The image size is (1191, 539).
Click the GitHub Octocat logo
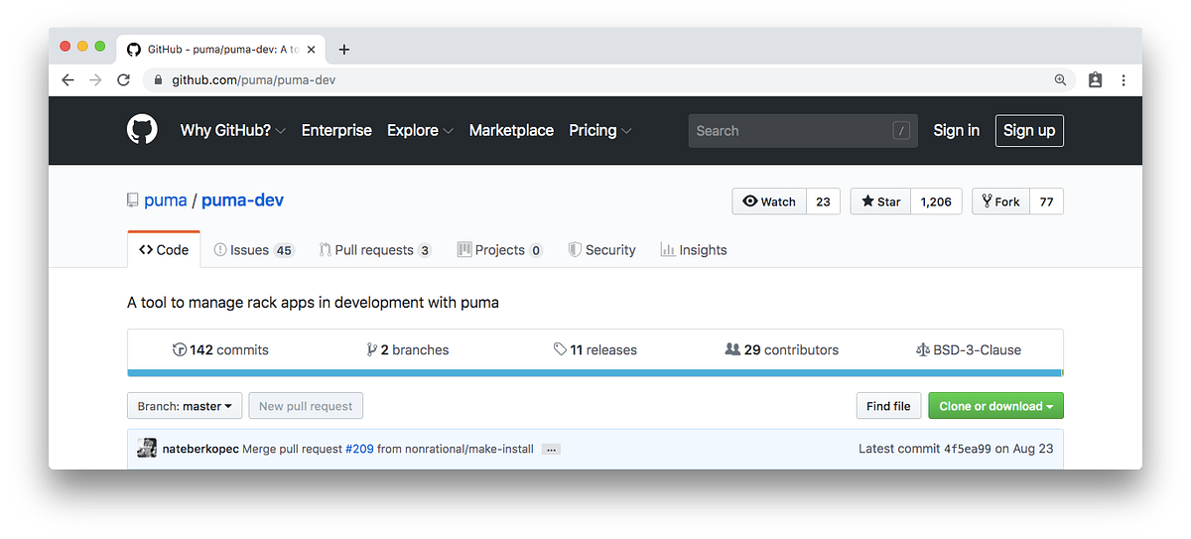tap(142, 130)
